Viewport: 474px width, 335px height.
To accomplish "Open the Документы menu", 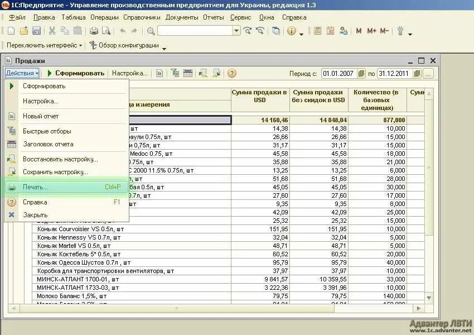I will [182, 17].
